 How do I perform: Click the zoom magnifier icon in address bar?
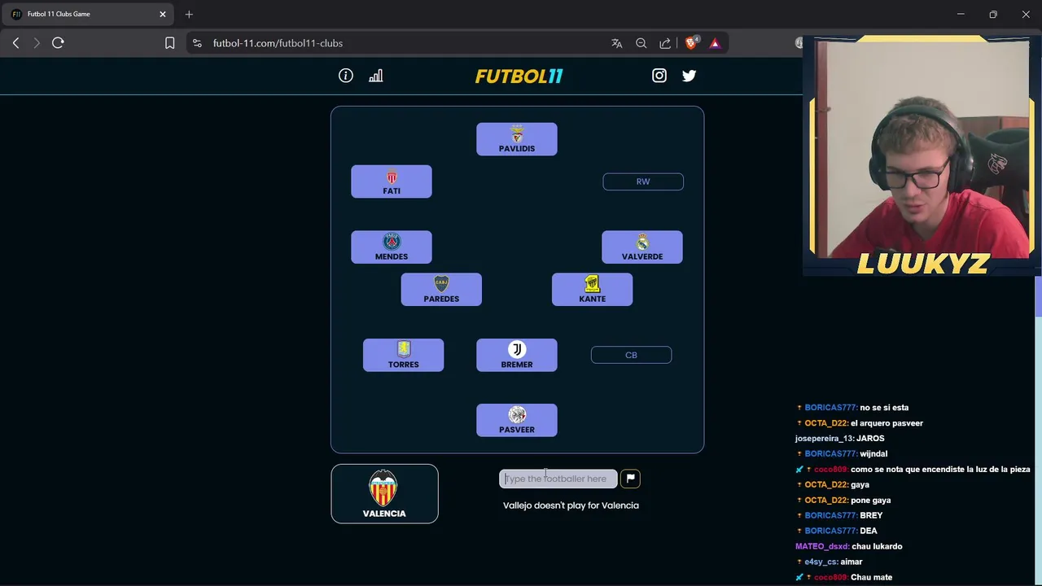coord(641,43)
